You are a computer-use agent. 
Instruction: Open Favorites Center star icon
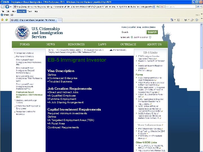(x=2, y=20)
